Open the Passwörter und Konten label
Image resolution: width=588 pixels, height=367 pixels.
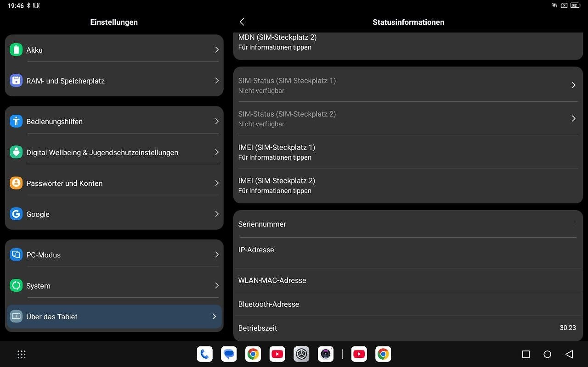pos(64,183)
